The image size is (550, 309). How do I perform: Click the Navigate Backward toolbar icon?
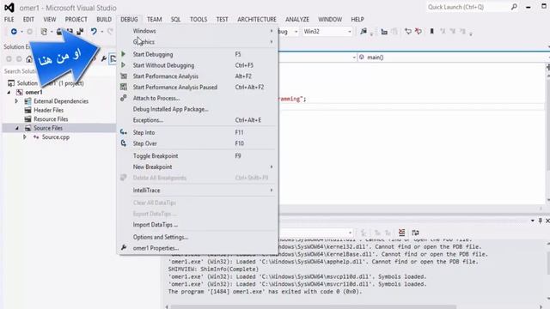(14, 32)
